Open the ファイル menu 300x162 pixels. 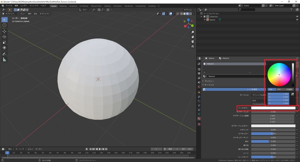coord(9,5)
